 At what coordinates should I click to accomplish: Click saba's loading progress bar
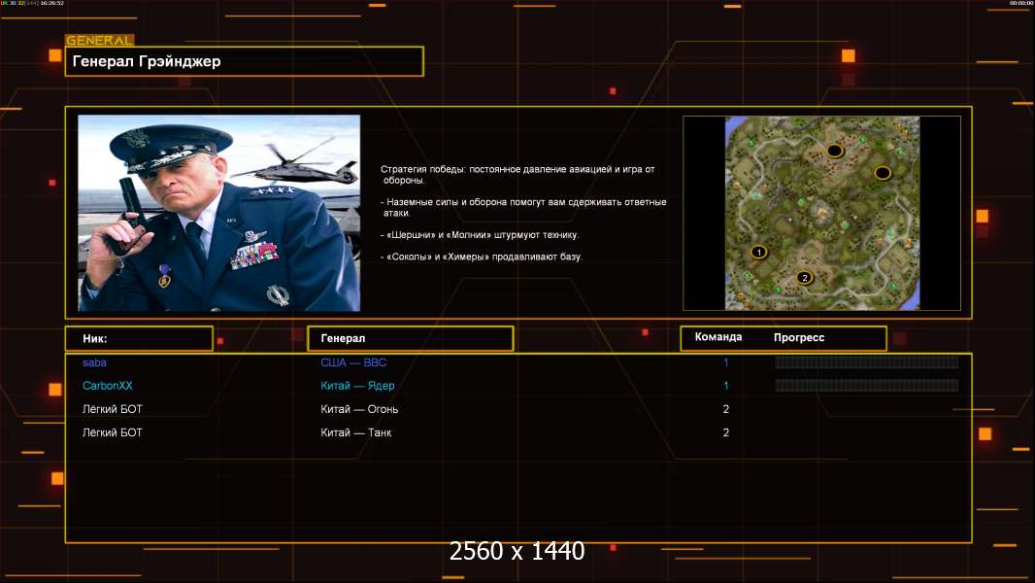point(866,362)
